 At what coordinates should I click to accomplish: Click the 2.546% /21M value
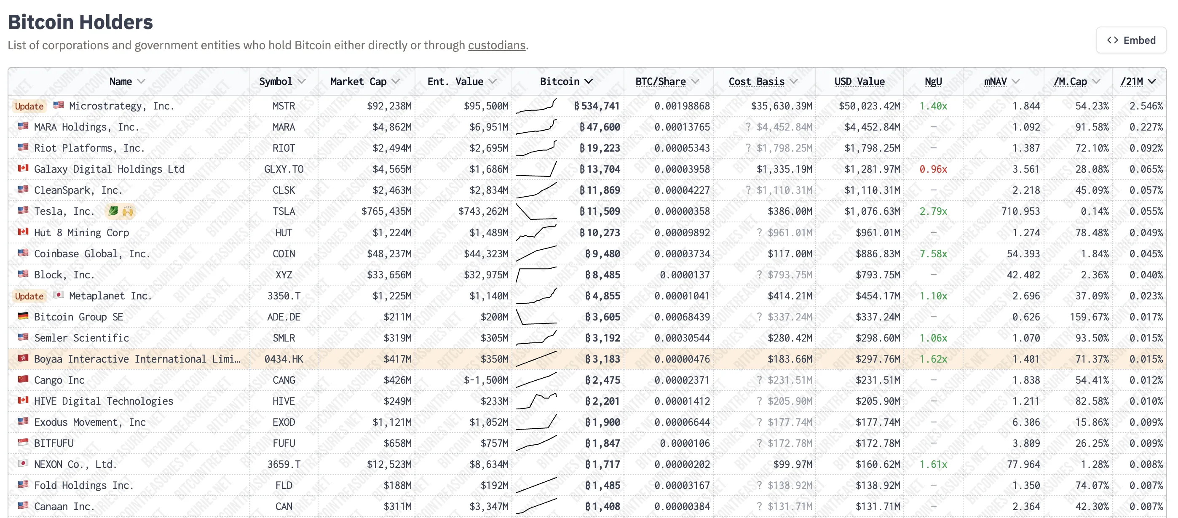tap(1146, 106)
